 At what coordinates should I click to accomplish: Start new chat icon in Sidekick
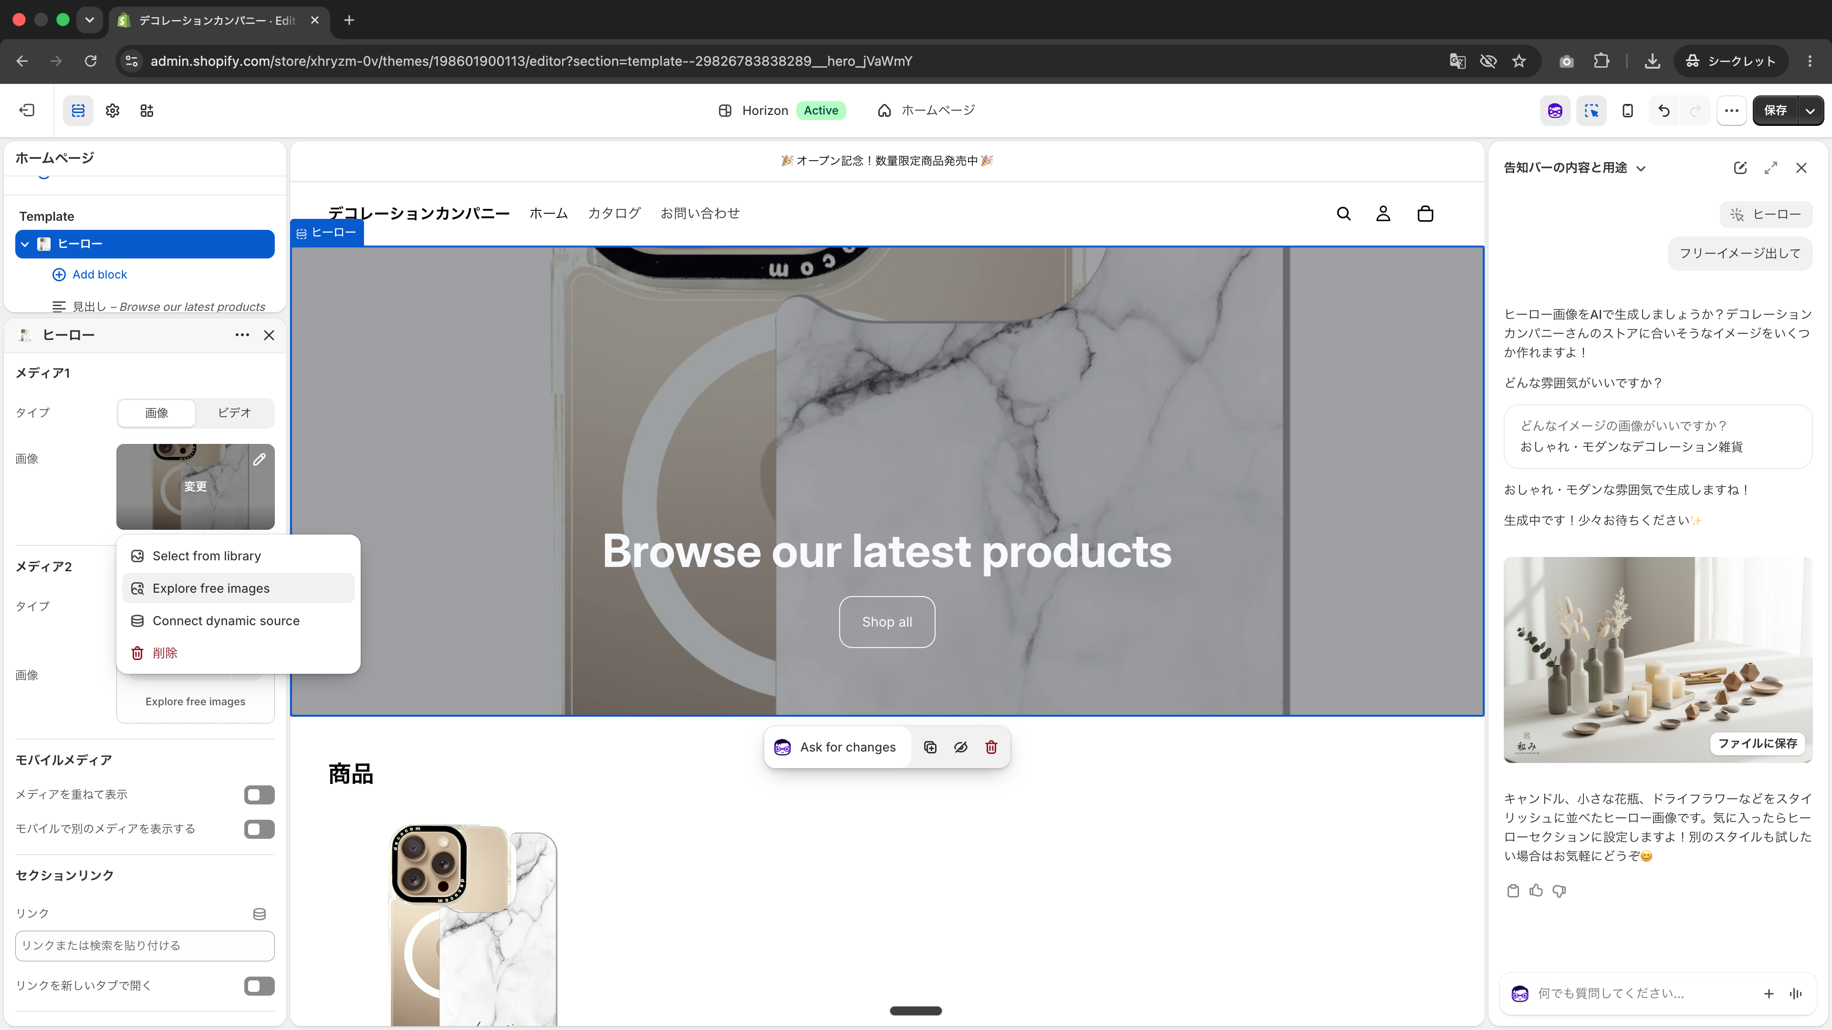[x=1740, y=168]
